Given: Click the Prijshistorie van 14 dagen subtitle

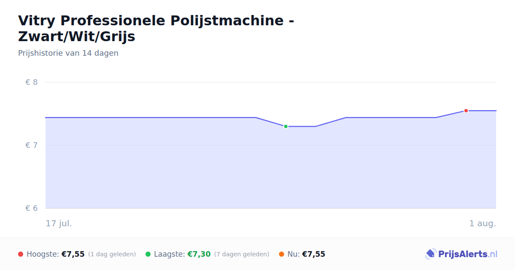Looking at the screenshot, I should click(x=68, y=53).
